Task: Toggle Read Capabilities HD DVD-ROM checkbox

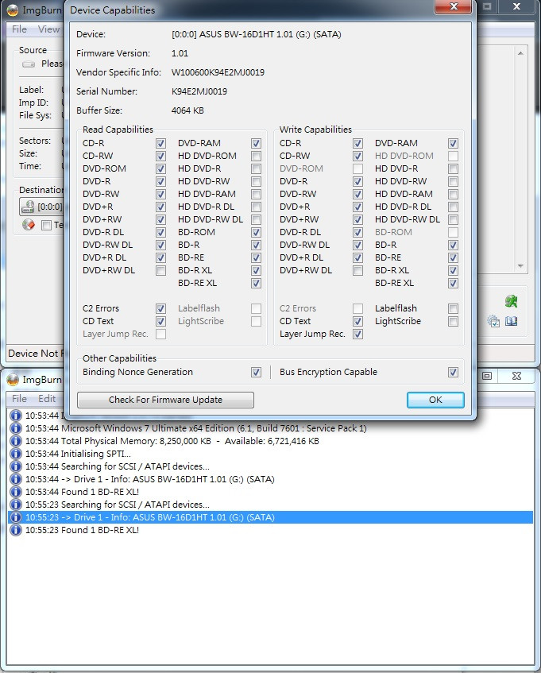Action: 256,156
